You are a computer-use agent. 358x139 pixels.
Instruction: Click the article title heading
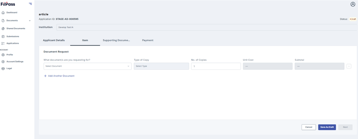(44, 14)
